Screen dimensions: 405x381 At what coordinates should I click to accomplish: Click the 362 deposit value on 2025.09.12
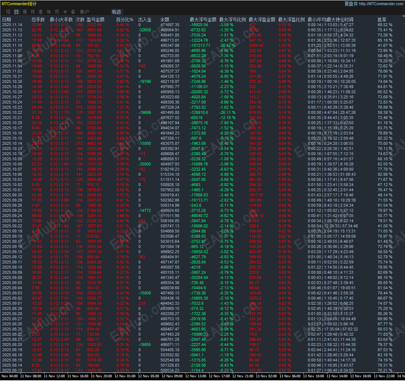point(142,257)
